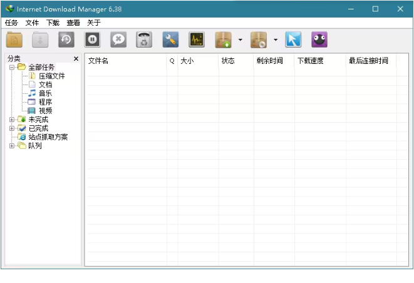
Task: Collapse the 全部任务 tree node
Action: click(x=12, y=68)
